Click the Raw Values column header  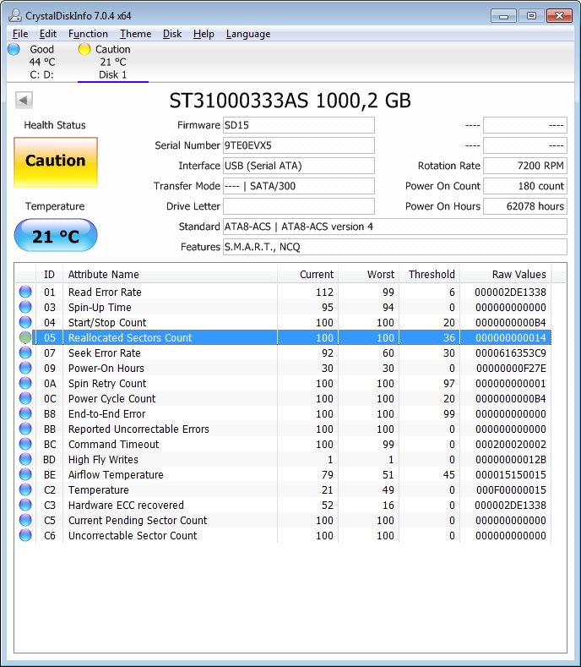(x=505, y=275)
